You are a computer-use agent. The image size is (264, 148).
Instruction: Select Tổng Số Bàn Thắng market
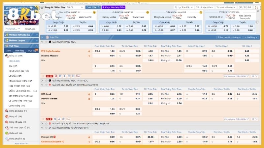(20, 81)
